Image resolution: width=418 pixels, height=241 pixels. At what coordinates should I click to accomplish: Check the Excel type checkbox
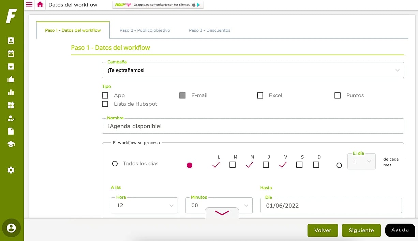point(260,95)
